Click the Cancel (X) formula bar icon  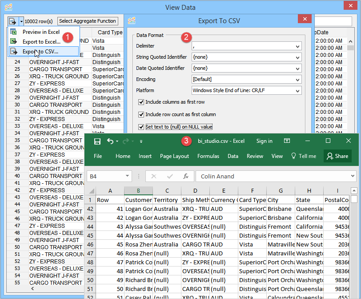[154, 177]
